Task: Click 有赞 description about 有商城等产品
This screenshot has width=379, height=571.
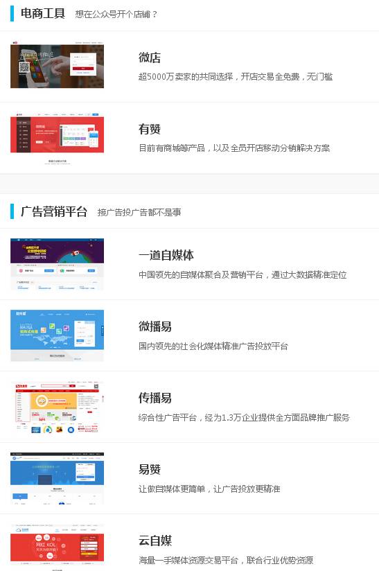Action: click(234, 148)
